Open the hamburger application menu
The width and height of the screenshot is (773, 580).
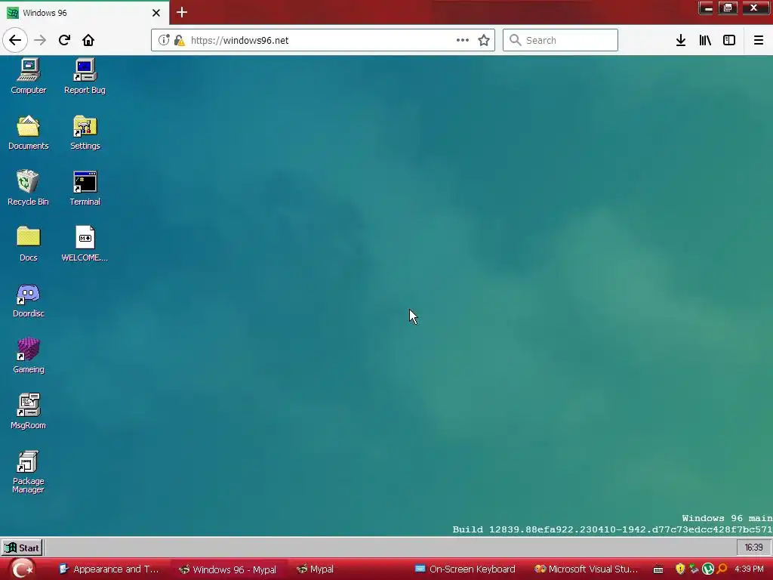[759, 40]
